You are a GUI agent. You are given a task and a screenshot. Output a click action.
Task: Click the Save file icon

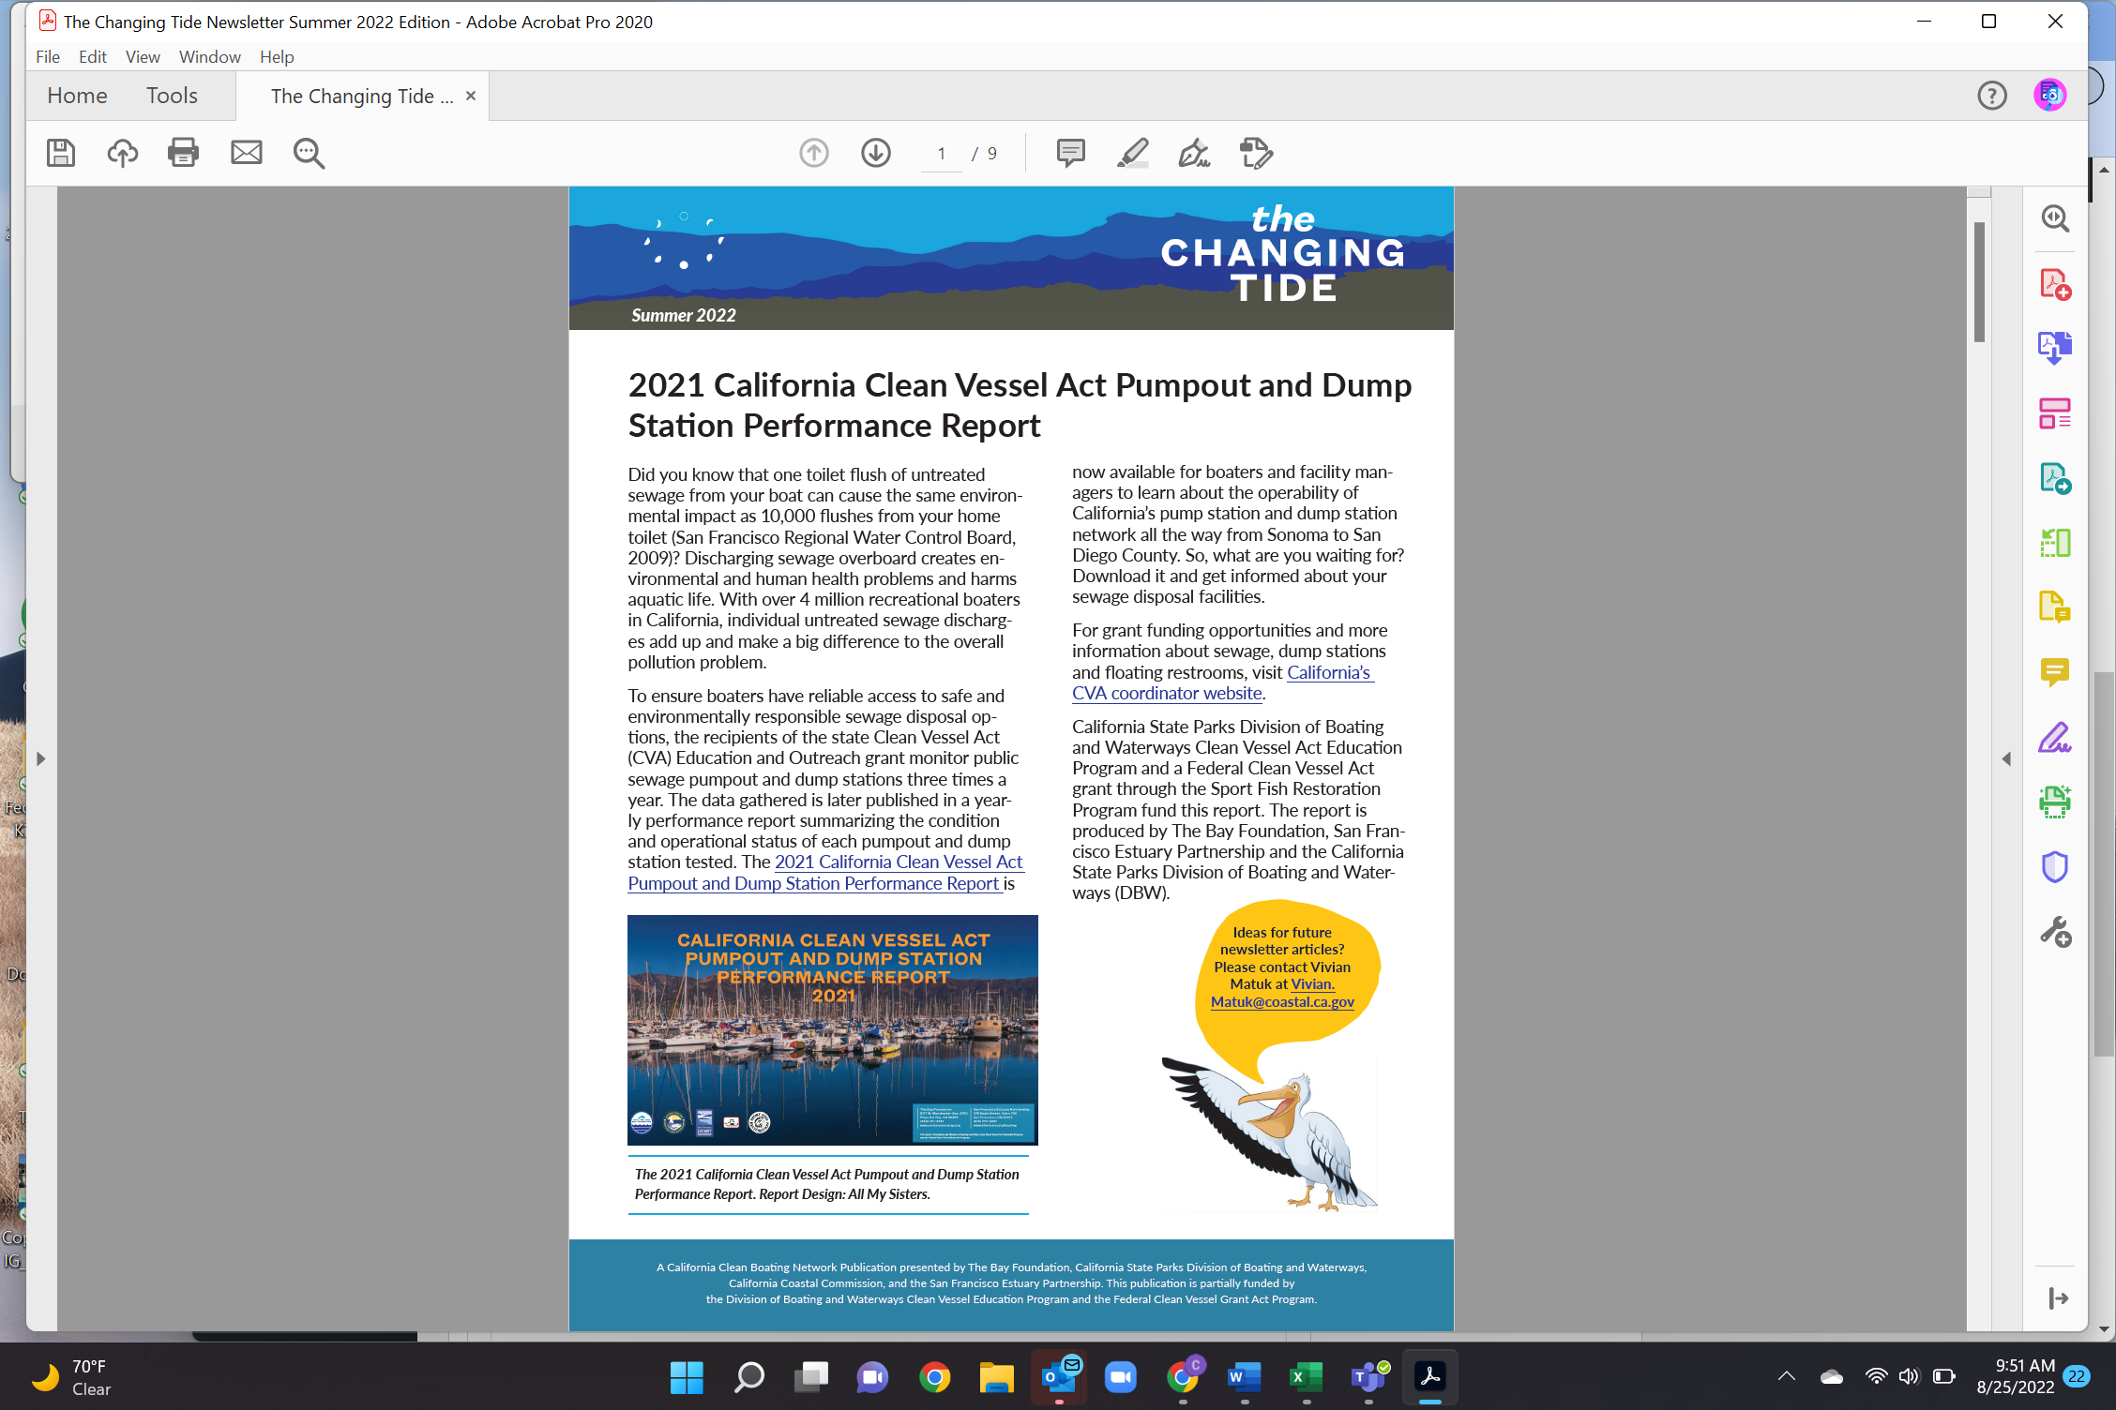click(61, 153)
